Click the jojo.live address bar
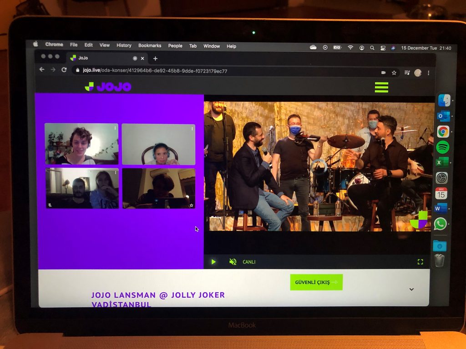The width and height of the screenshot is (466, 349). pos(182,71)
